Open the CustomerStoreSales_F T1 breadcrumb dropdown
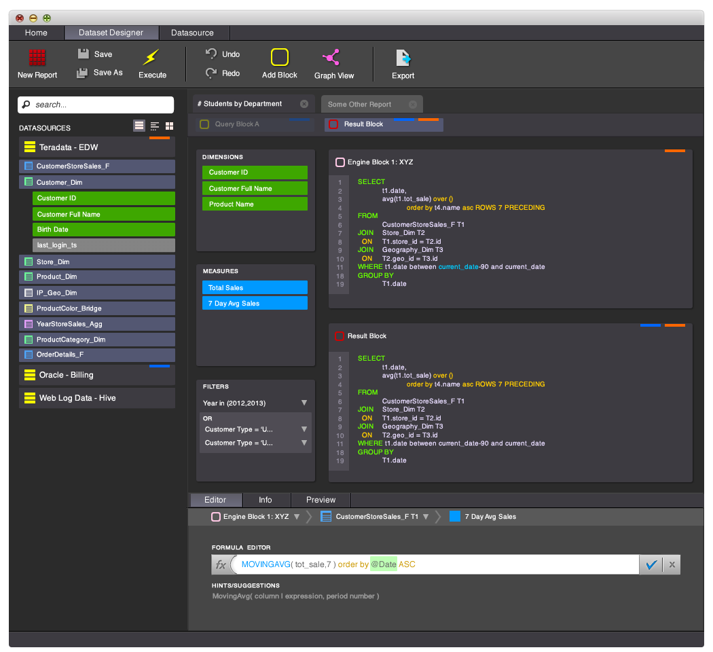 426,517
